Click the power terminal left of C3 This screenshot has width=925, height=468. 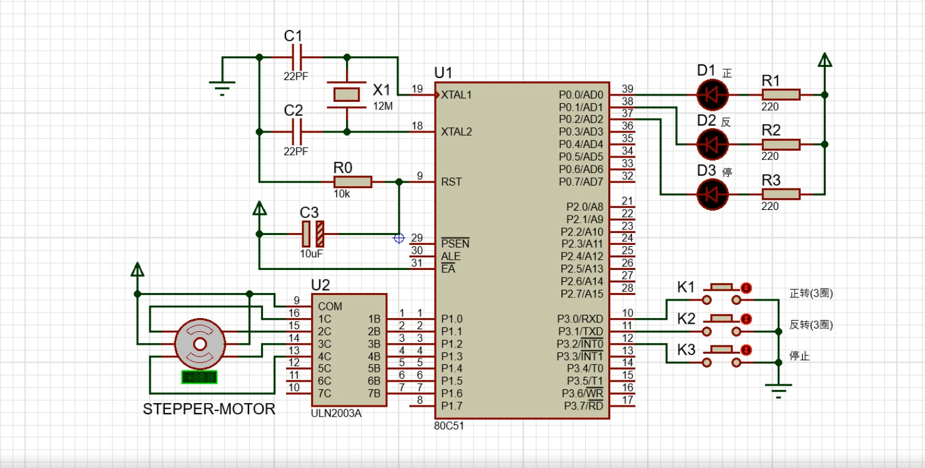(x=259, y=208)
